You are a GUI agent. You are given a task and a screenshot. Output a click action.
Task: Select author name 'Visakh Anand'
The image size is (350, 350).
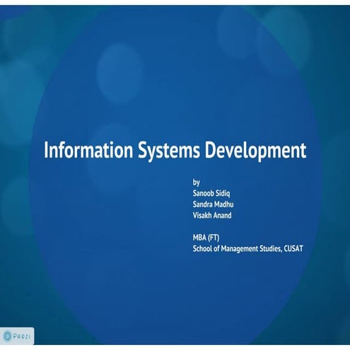tap(212, 215)
